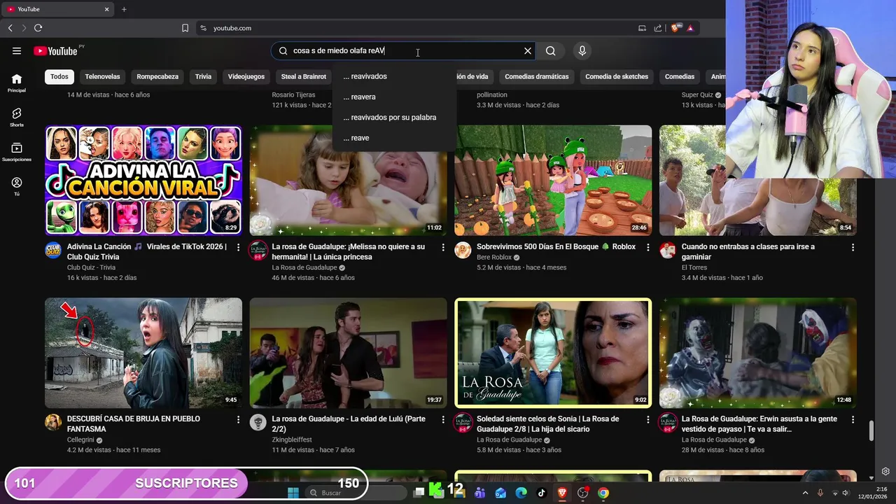
Task: Select the Steal a Brainrot chip
Action: click(x=304, y=76)
